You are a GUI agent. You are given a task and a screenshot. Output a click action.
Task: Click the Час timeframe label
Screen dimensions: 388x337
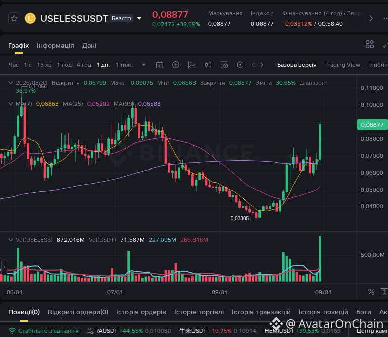(14, 65)
